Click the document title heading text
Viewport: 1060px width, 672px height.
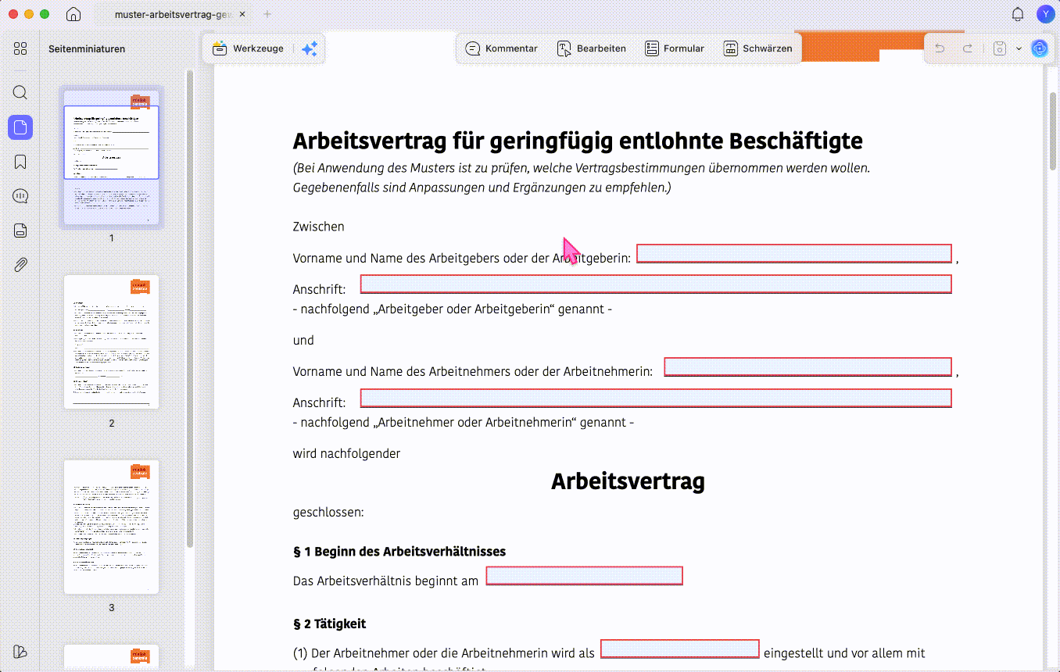[578, 141]
